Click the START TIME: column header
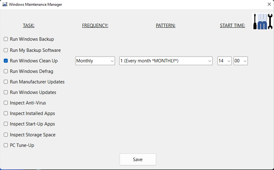This screenshot has width=274, height=170. pos(232,26)
